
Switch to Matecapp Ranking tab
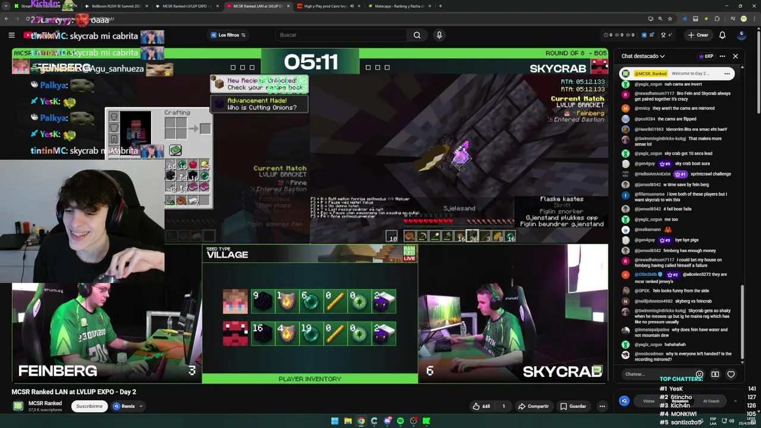(400, 6)
